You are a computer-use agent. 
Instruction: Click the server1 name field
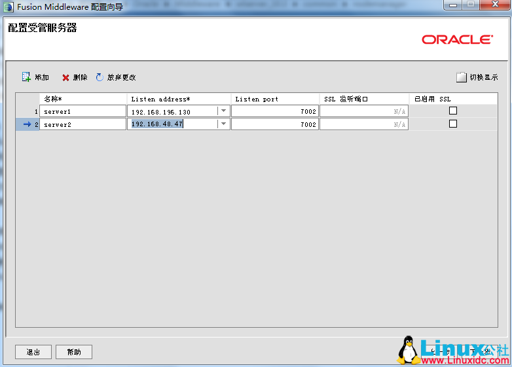(83, 111)
